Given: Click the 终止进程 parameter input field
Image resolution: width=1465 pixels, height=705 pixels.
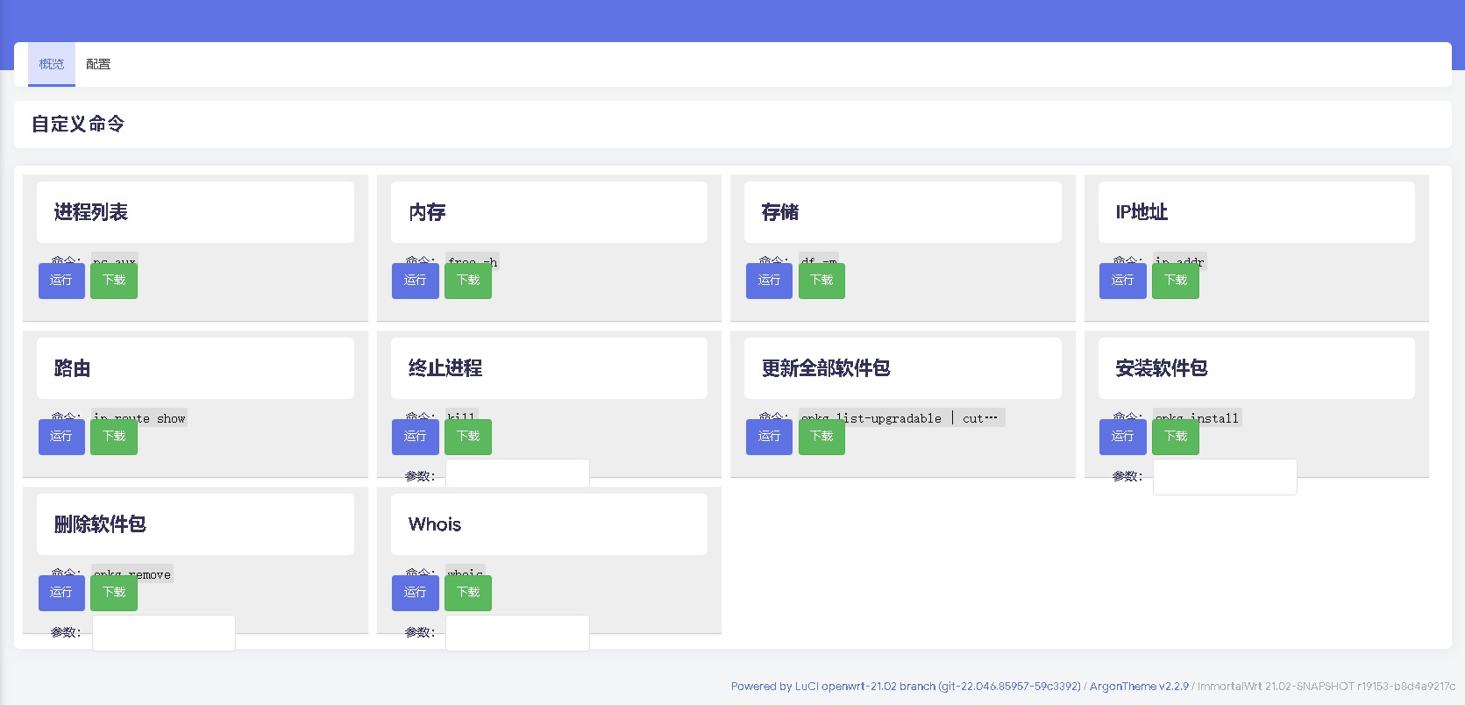Looking at the screenshot, I should tap(517, 475).
